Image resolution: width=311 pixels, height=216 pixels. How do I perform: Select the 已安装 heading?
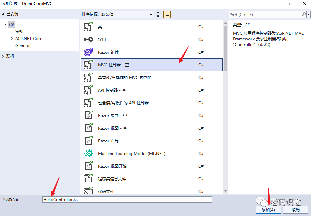point(12,14)
